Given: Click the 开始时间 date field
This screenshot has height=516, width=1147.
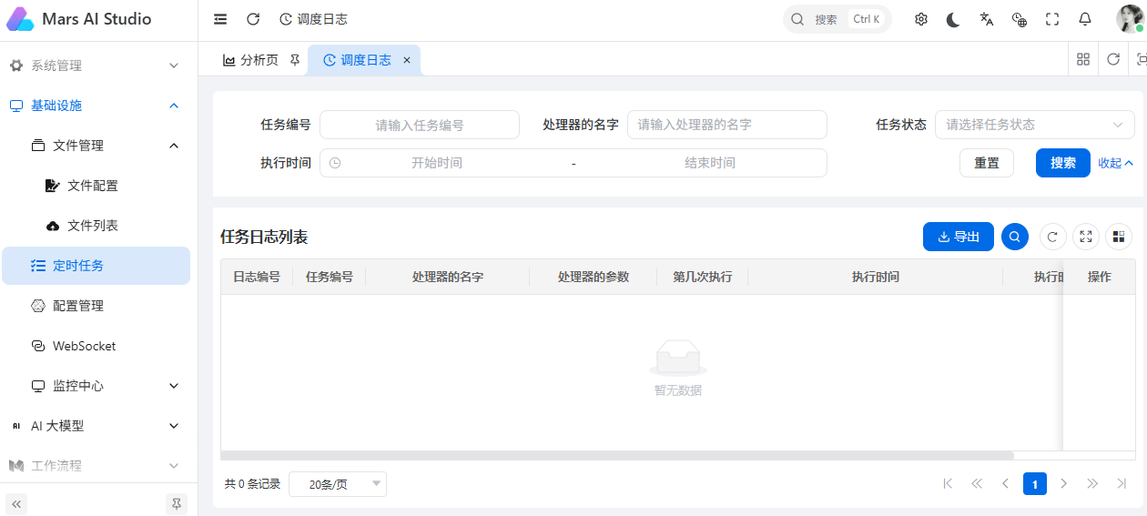Looking at the screenshot, I should pos(437,163).
